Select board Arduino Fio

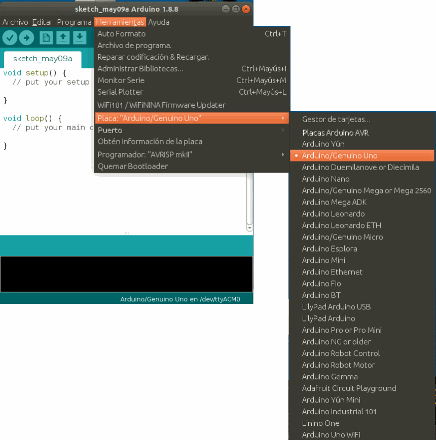(x=362, y=284)
